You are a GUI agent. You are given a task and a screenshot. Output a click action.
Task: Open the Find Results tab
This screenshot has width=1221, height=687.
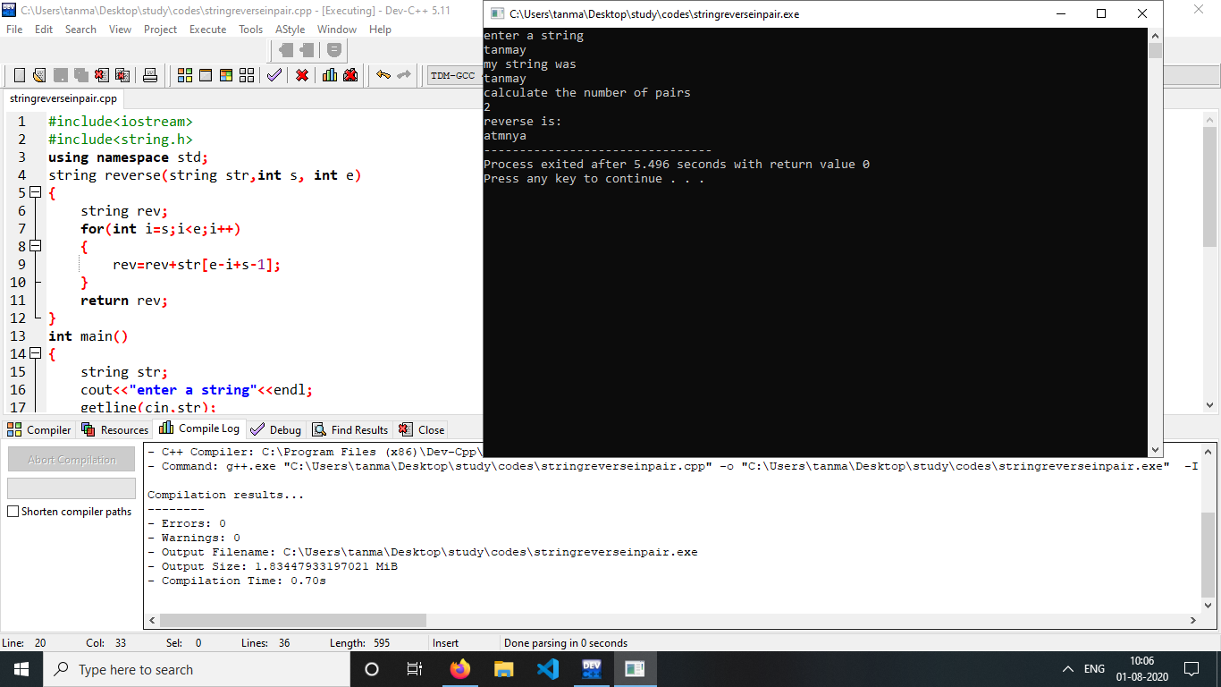coord(350,429)
